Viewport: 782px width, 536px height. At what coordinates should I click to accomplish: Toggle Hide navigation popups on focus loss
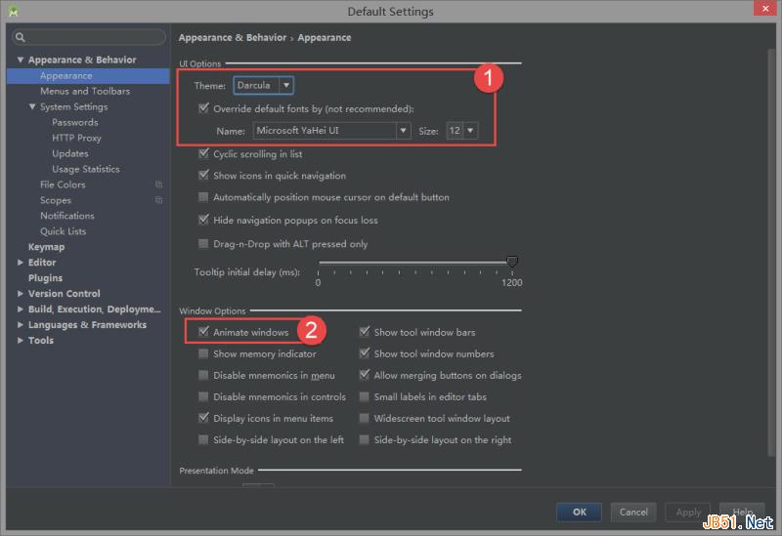point(203,220)
